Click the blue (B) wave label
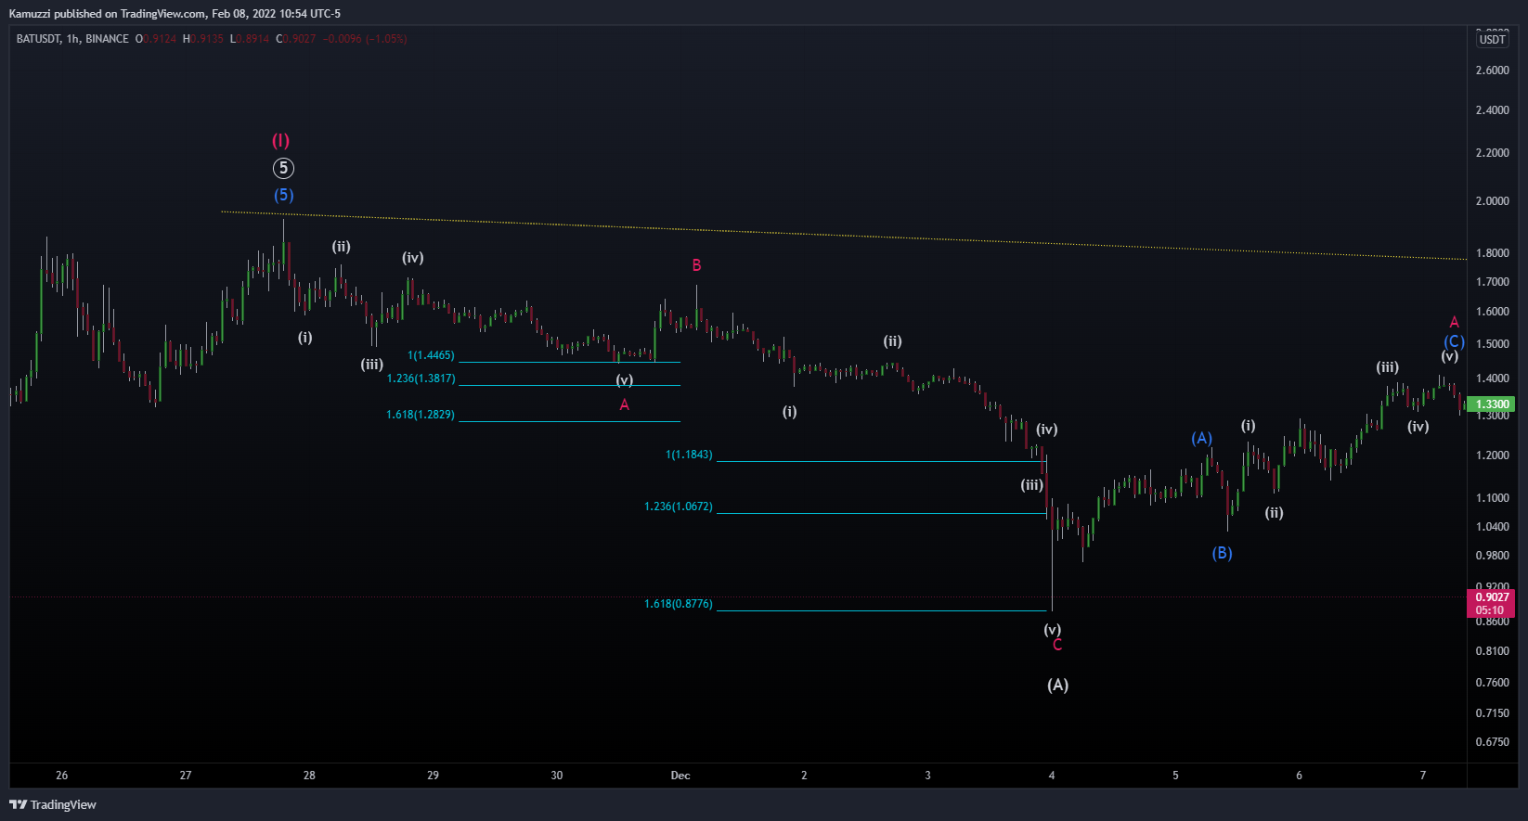The image size is (1528, 821). [x=1222, y=553]
